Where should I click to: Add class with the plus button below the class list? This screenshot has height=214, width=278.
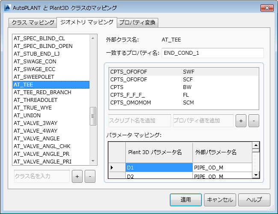tap(77, 176)
